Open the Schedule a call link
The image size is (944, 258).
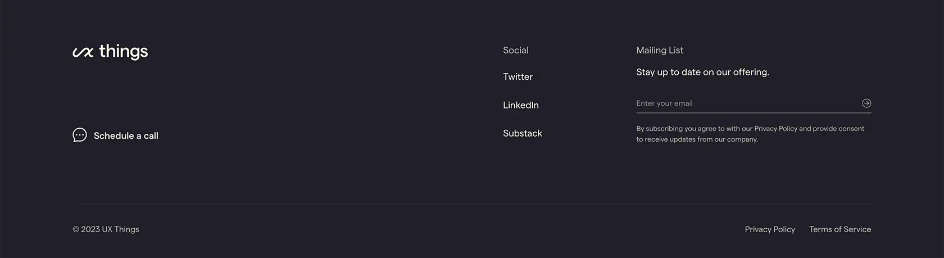[x=115, y=135]
